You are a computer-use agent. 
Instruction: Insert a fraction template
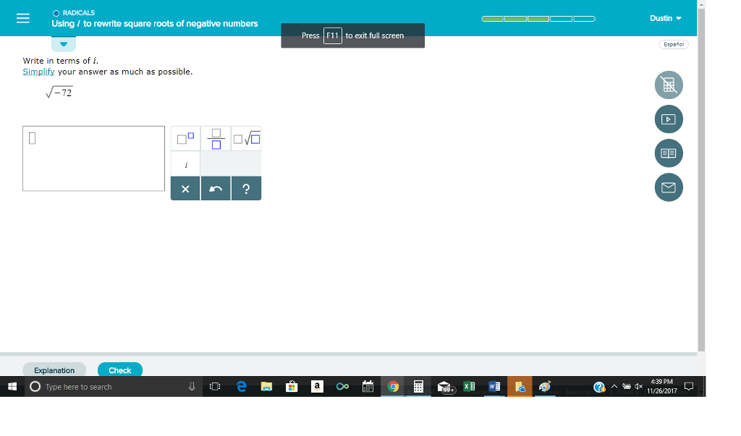point(215,137)
